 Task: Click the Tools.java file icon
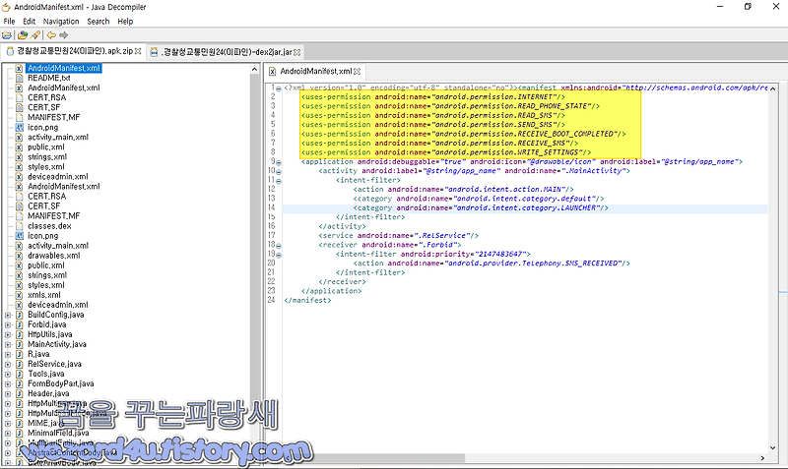pyautogui.click(x=19, y=375)
